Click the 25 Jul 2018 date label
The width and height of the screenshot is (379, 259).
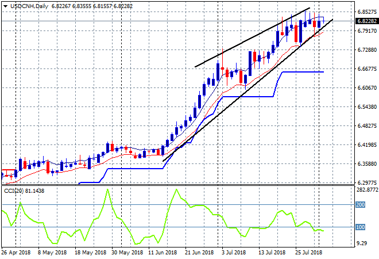(x=309, y=253)
